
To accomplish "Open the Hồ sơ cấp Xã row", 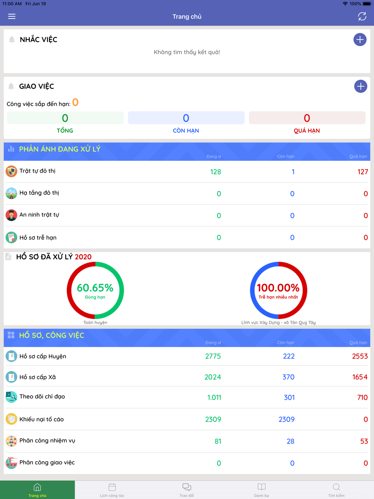I will (187, 377).
